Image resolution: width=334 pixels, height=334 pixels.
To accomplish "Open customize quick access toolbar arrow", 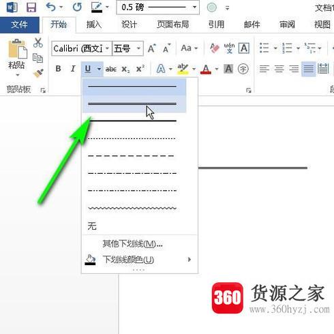I will 227,8.
